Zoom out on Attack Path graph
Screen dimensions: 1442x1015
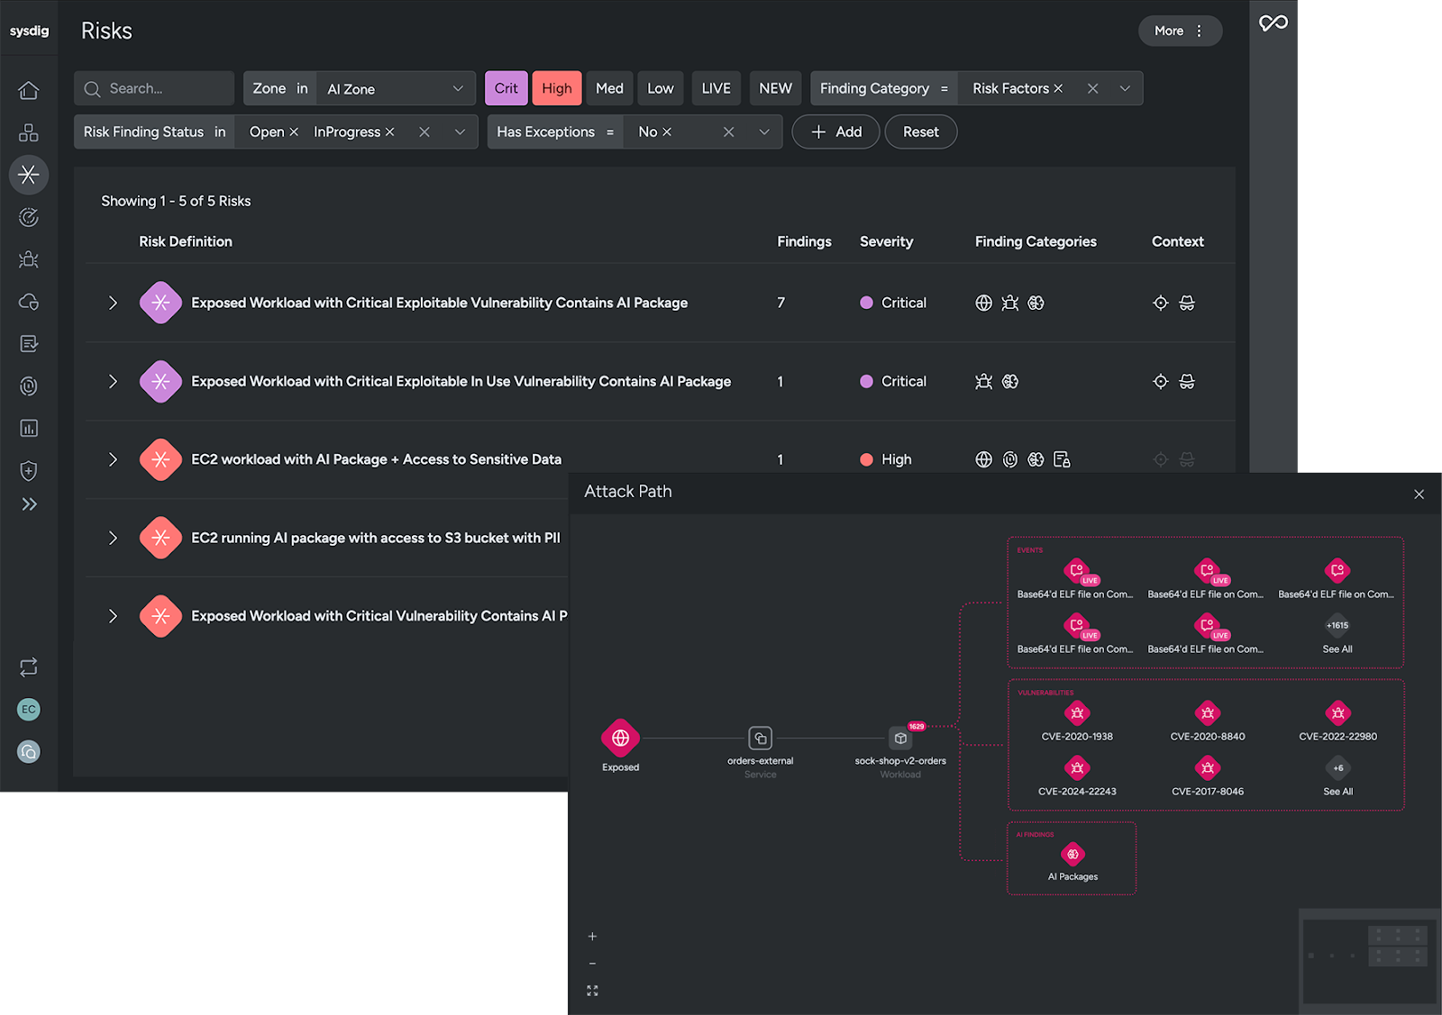(592, 964)
